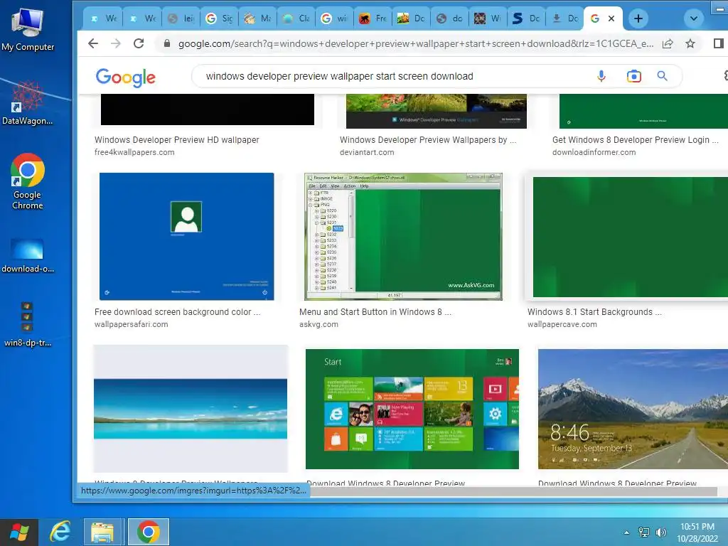This screenshot has width=728, height=546.
Task: Reload the current Google page
Action: 139,43
